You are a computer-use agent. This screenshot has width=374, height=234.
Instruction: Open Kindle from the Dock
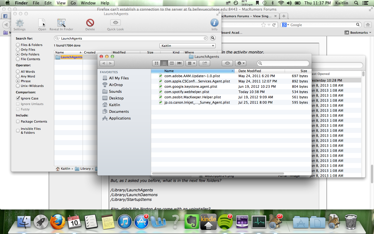[x=209, y=222]
